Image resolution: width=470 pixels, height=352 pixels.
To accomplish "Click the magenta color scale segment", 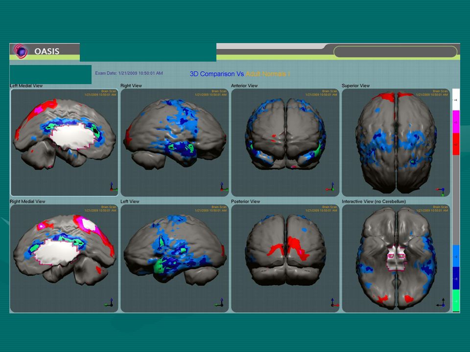I will (456, 122).
